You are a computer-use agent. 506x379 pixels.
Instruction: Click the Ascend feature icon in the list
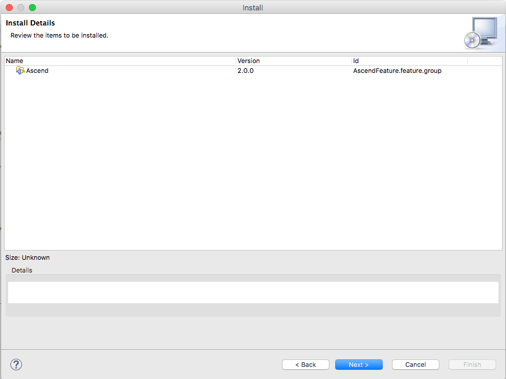click(x=20, y=71)
